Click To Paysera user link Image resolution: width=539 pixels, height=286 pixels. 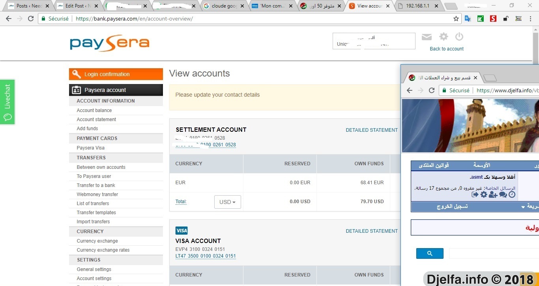(94, 176)
